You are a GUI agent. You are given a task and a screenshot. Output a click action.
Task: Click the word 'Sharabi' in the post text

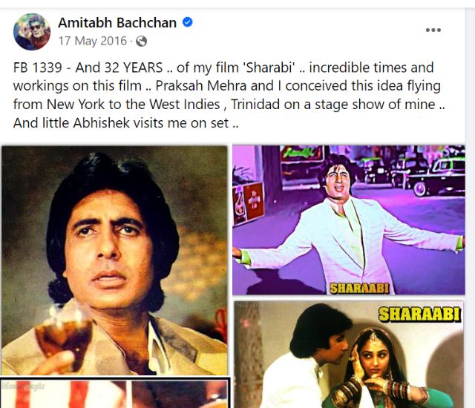[x=269, y=68]
